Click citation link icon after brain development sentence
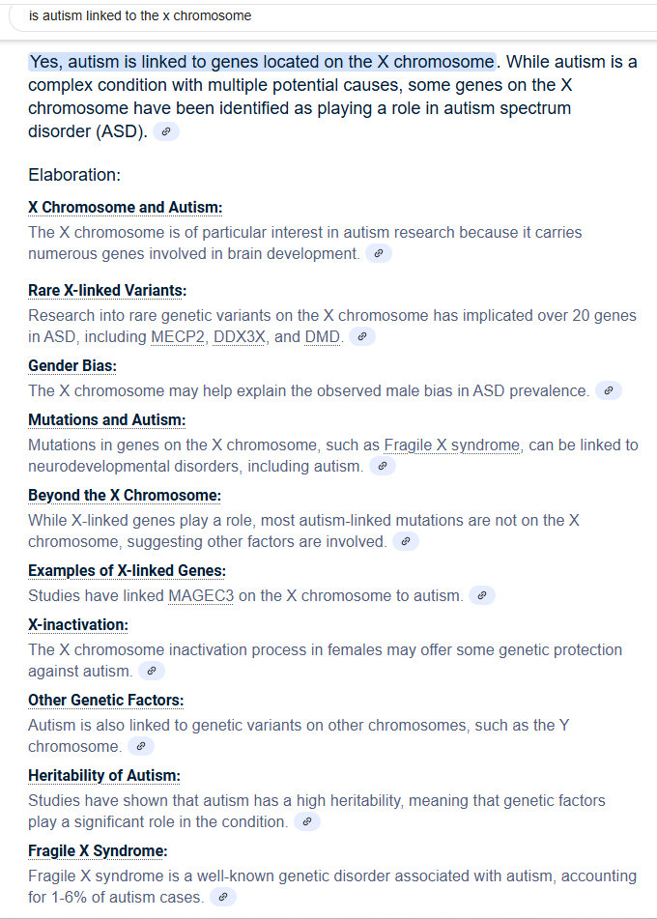 coord(379,253)
